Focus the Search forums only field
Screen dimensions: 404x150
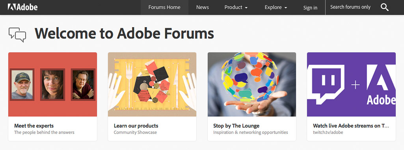[350, 7]
